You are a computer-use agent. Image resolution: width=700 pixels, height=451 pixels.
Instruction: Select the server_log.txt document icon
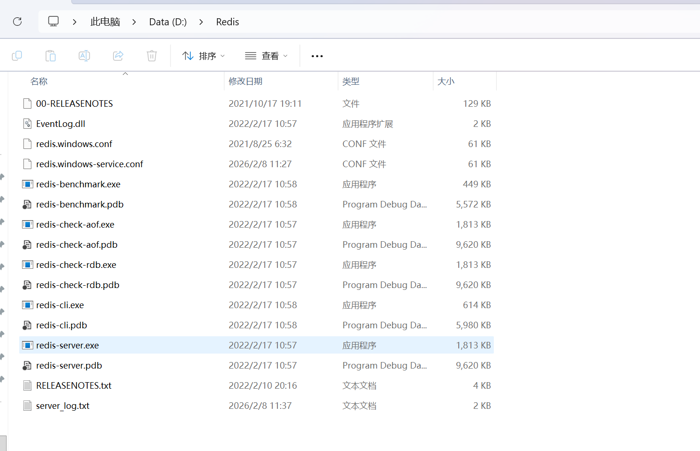28,406
